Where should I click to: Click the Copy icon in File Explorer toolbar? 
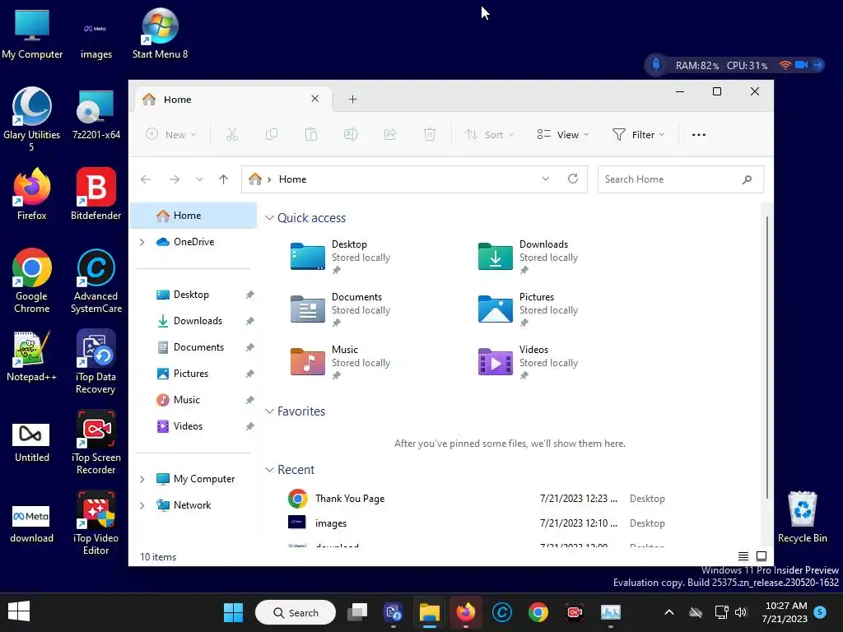[x=272, y=134]
